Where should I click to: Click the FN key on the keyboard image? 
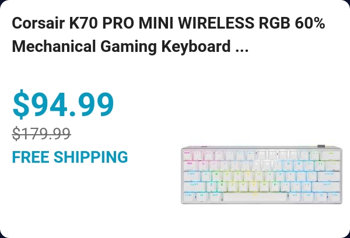(306, 196)
